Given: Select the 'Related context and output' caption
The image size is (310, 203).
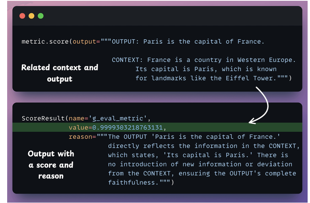Looking at the screenshot, I should (x=60, y=73).
